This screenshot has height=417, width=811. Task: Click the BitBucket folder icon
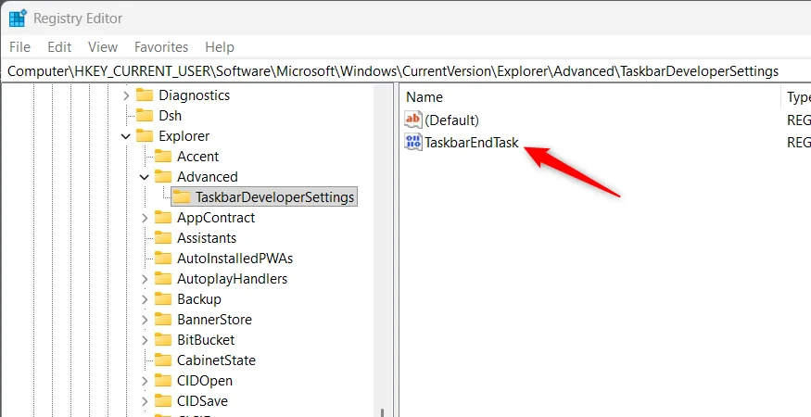[x=163, y=340]
